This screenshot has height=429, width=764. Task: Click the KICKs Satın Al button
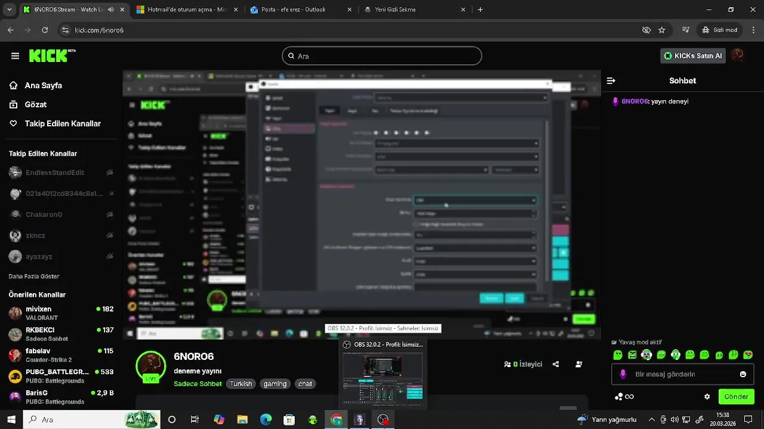click(x=693, y=56)
